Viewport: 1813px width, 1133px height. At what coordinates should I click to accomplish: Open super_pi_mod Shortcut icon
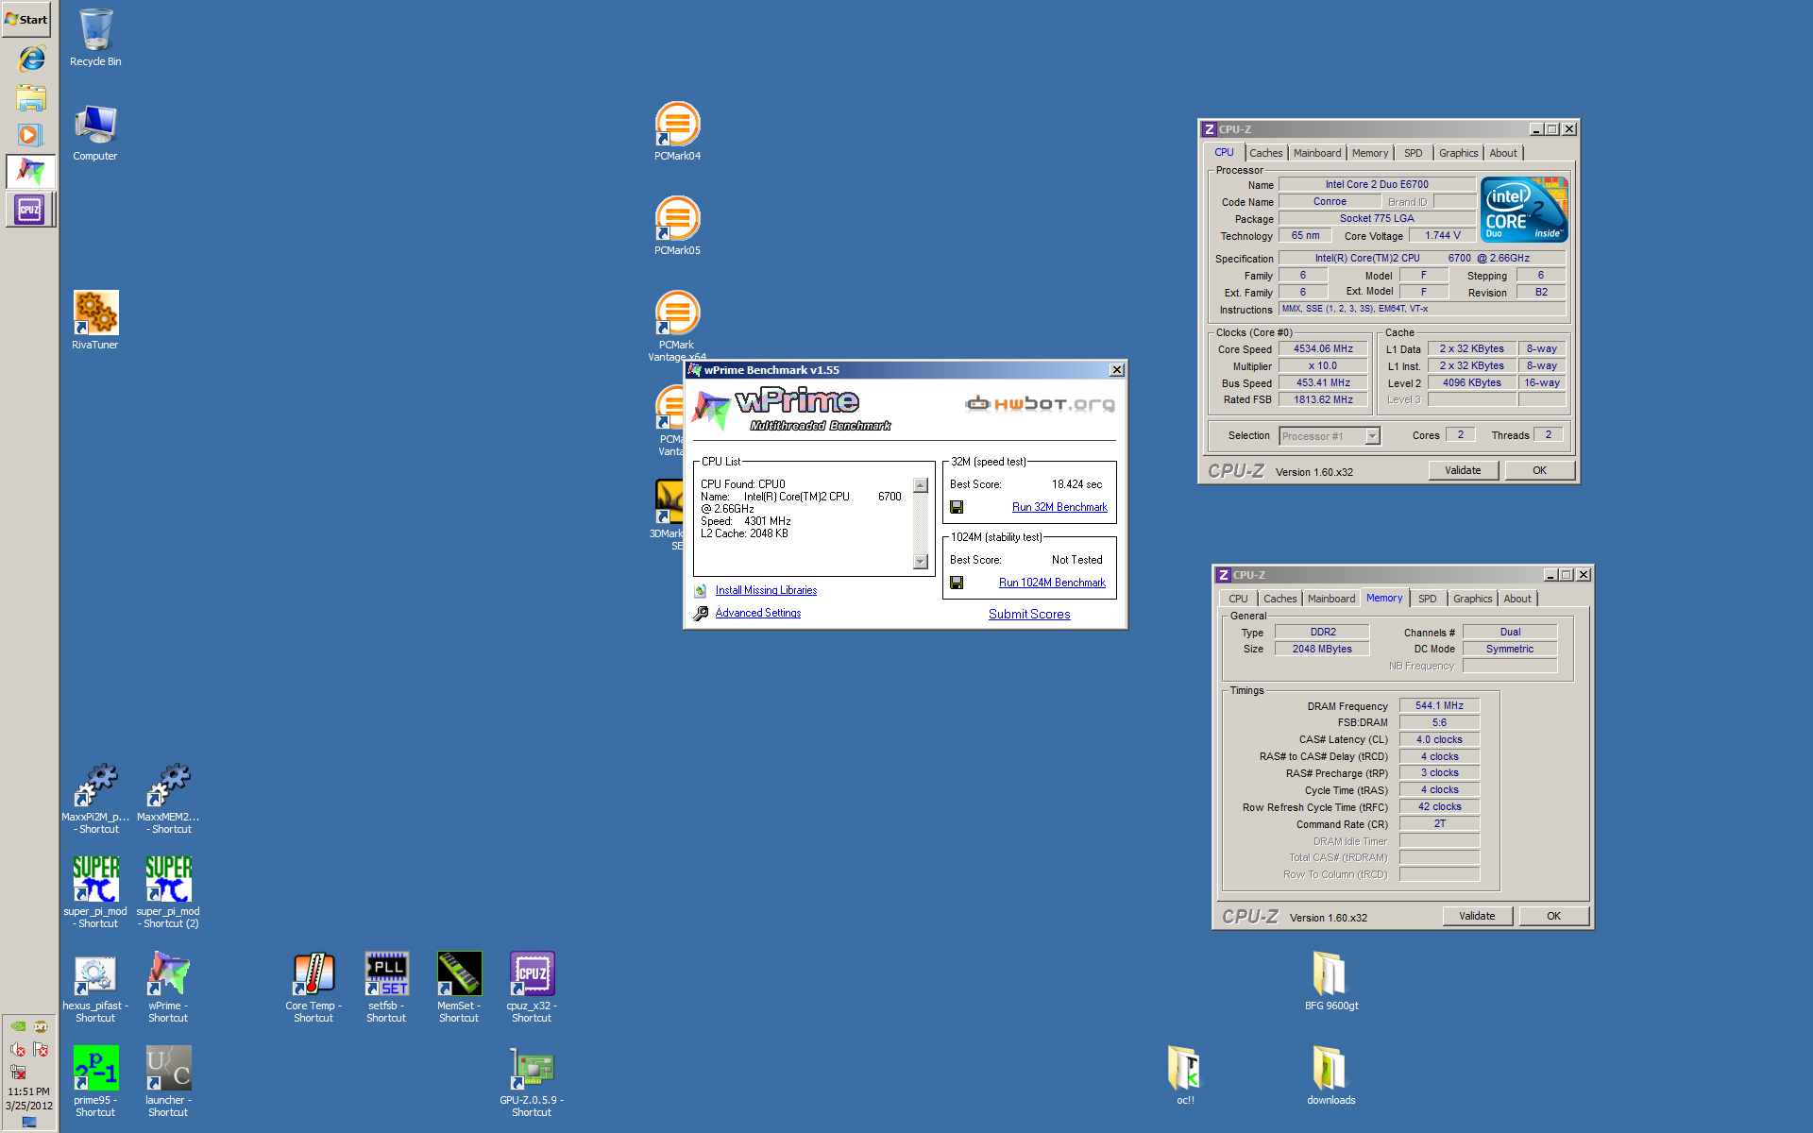point(95,892)
